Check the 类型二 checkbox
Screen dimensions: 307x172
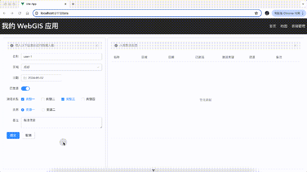(43, 99)
